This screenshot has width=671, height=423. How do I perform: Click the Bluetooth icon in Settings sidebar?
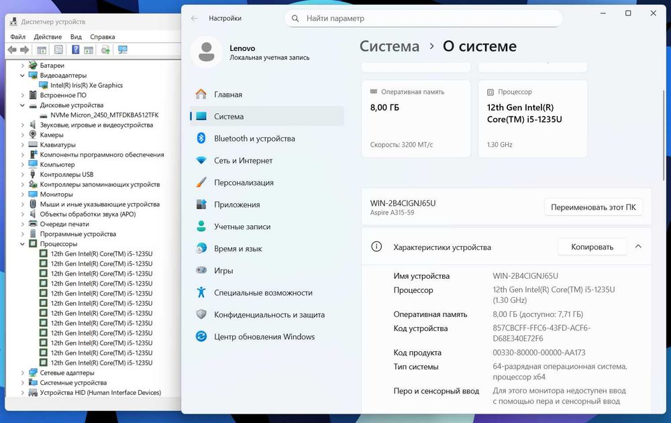[201, 138]
